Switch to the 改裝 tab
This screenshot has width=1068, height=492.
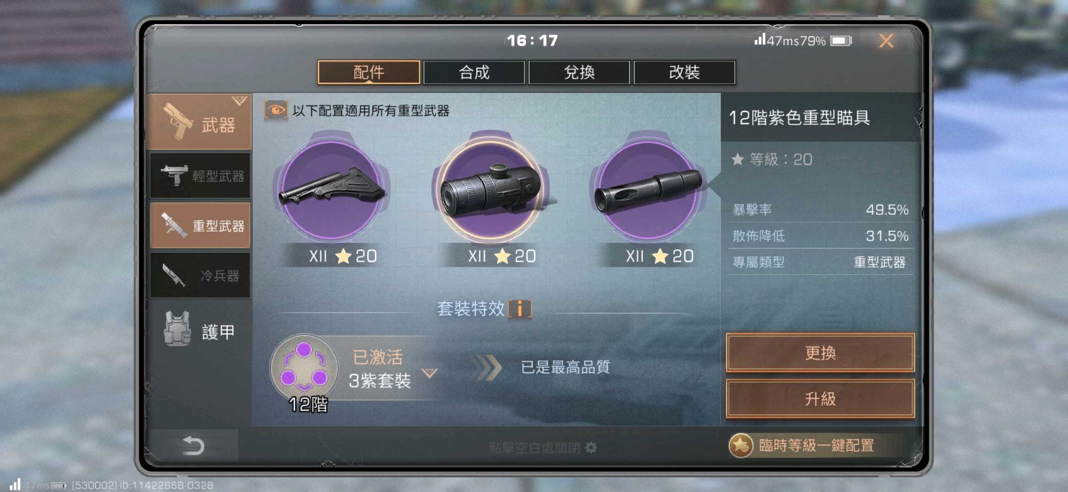(684, 72)
